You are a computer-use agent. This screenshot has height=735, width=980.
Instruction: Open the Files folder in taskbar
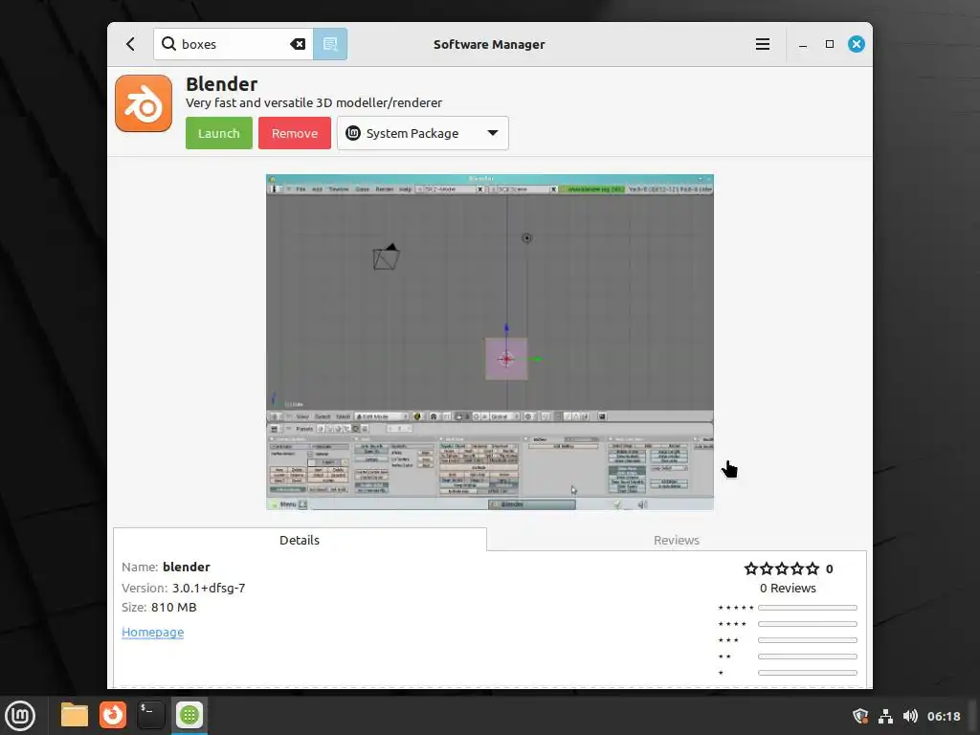[75, 715]
